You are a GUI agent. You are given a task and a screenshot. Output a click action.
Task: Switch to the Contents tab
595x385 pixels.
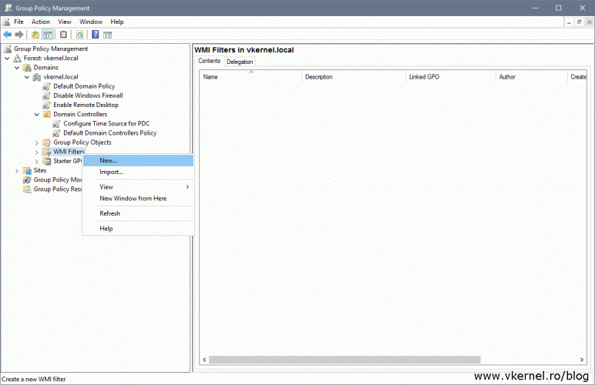209,61
